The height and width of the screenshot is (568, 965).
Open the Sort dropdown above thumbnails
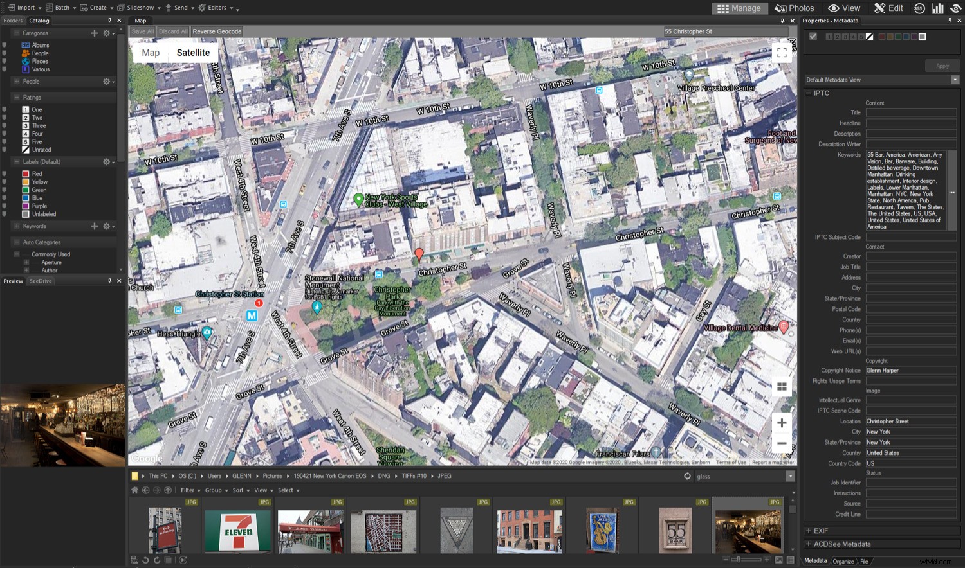coord(239,490)
